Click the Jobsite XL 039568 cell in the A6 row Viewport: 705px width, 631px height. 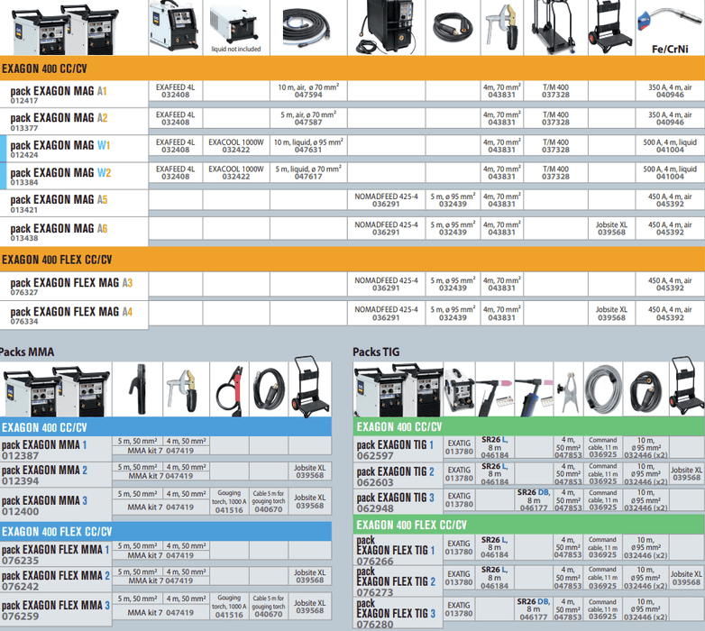click(611, 228)
